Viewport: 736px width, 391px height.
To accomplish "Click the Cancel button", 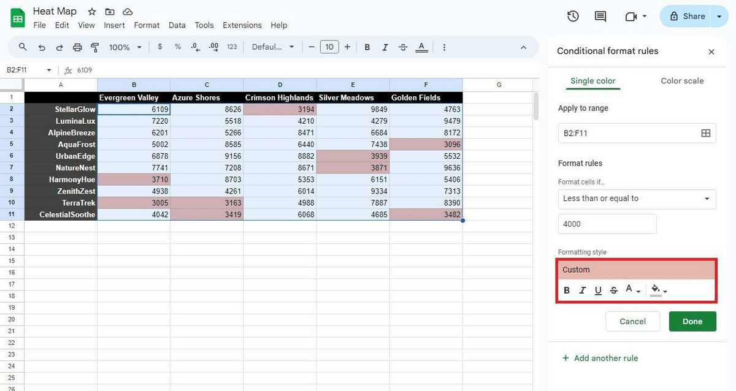I will (x=632, y=321).
